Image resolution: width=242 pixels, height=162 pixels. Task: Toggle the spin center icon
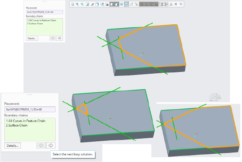166,4
